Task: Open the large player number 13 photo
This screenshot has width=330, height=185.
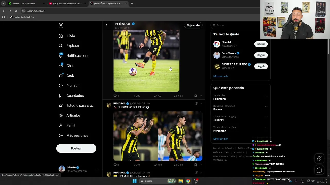Action: point(146,61)
